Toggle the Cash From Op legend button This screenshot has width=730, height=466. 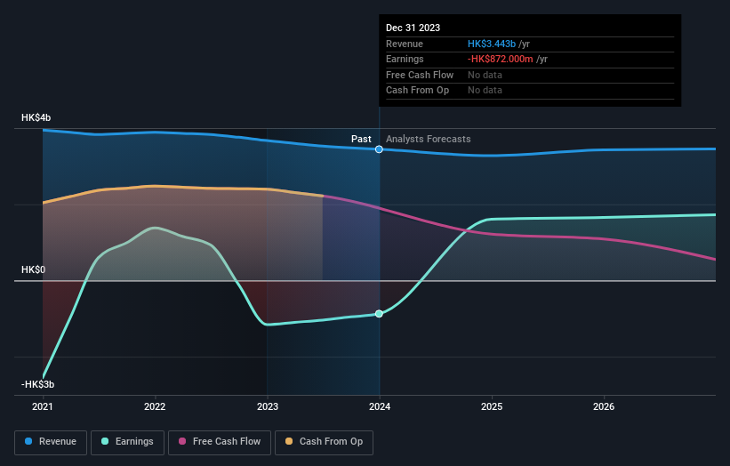324,442
